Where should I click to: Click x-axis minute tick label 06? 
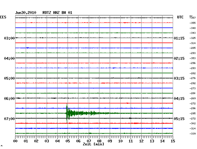click(x=78, y=141)
